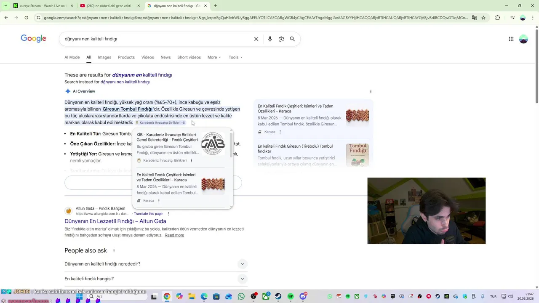Reload the current page
539x303 pixels.
click(26, 18)
